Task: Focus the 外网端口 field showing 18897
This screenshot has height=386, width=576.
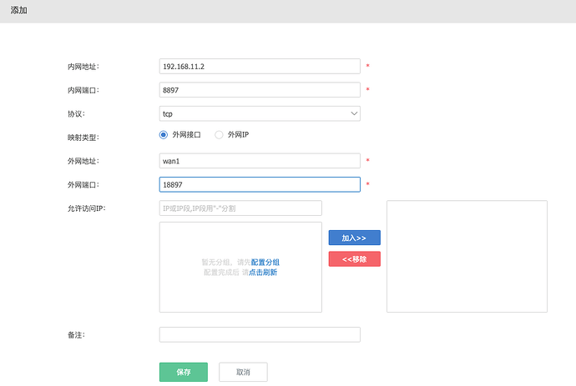Action: (x=259, y=184)
